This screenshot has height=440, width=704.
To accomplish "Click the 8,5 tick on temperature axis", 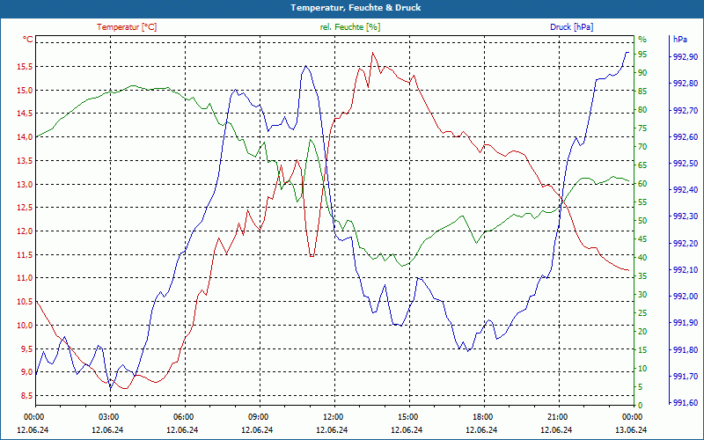I will (26, 395).
